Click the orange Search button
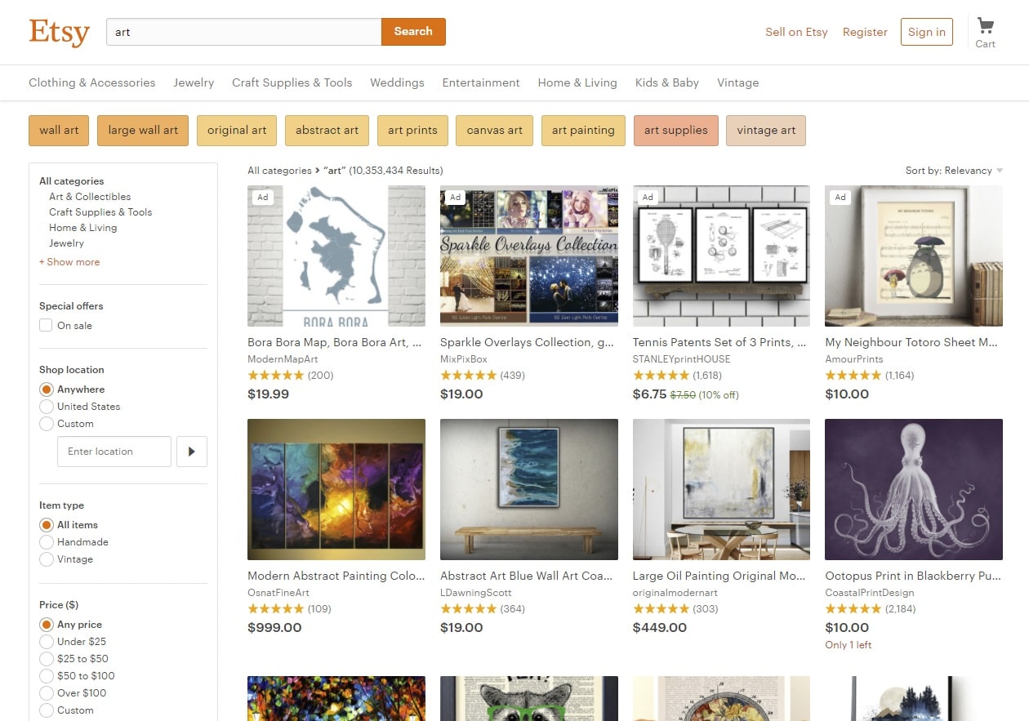 413,32
